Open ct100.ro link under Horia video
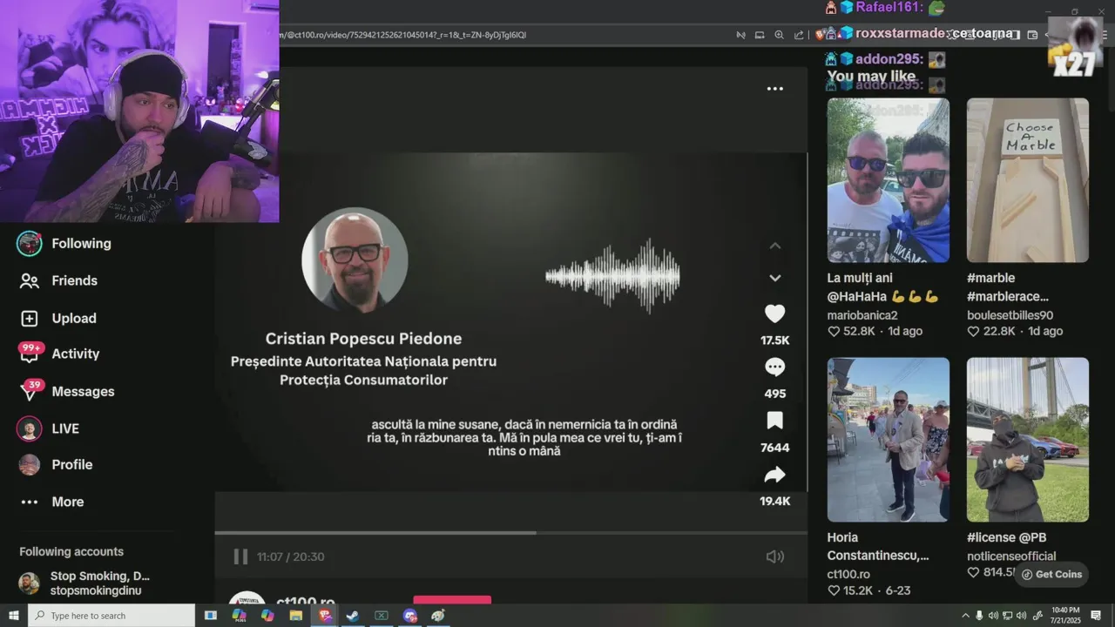 click(x=848, y=574)
